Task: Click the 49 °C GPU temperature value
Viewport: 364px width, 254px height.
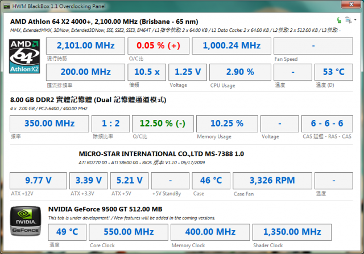Action: pyautogui.click(x=67, y=232)
